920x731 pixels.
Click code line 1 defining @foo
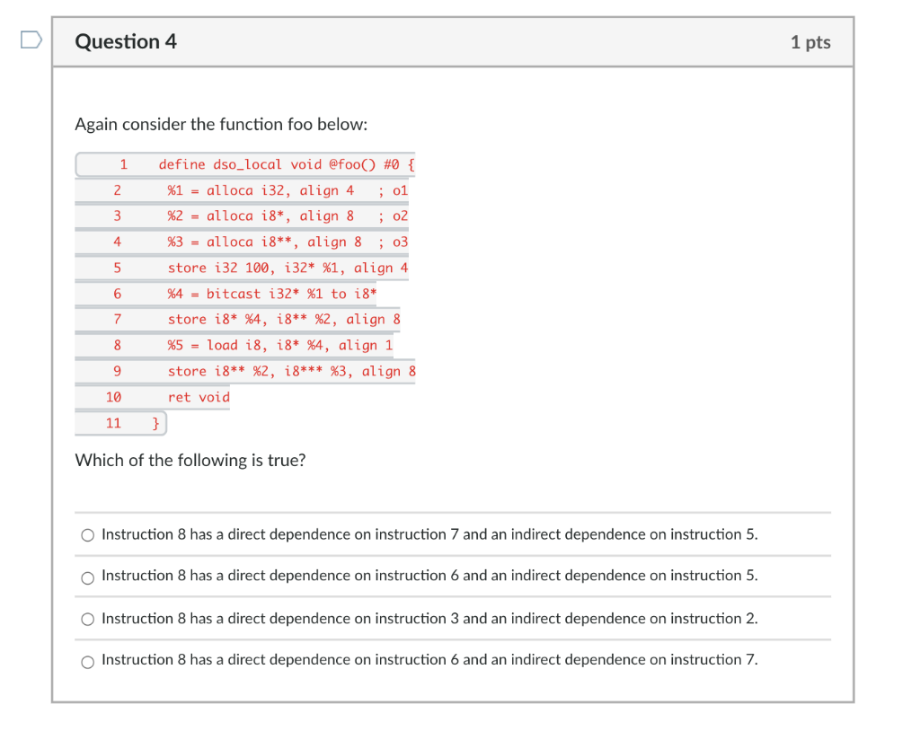(x=286, y=164)
